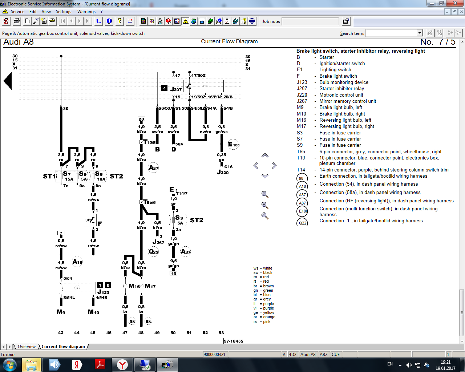
Task: Zoom out with the minus magnifier
Action: (265, 216)
